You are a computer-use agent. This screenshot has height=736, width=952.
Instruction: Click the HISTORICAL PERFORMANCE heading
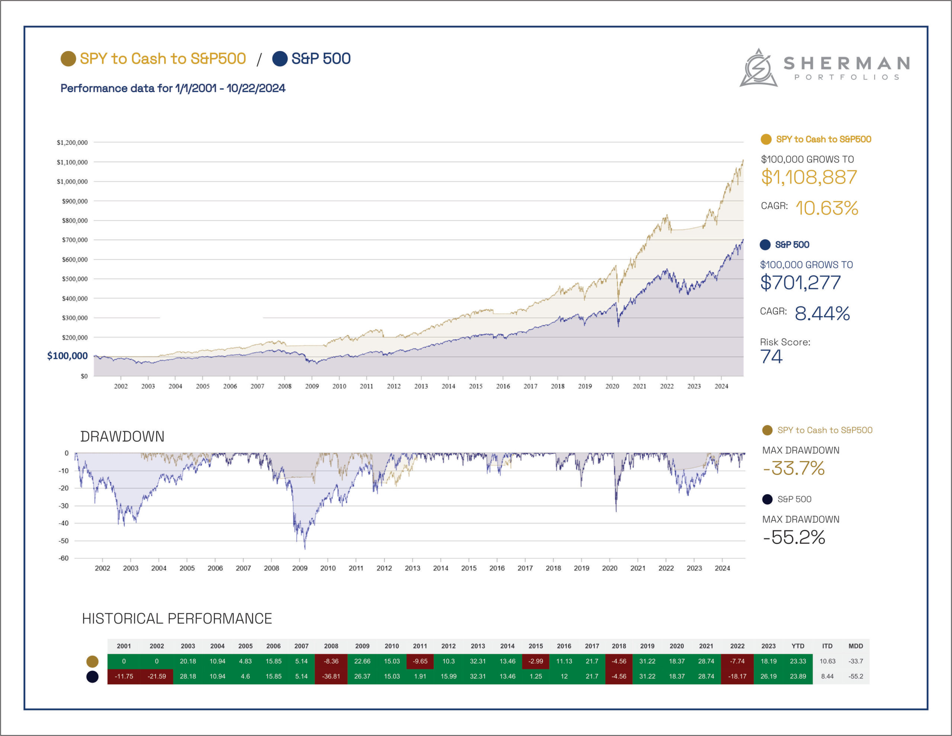pyautogui.click(x=177, y=619)
